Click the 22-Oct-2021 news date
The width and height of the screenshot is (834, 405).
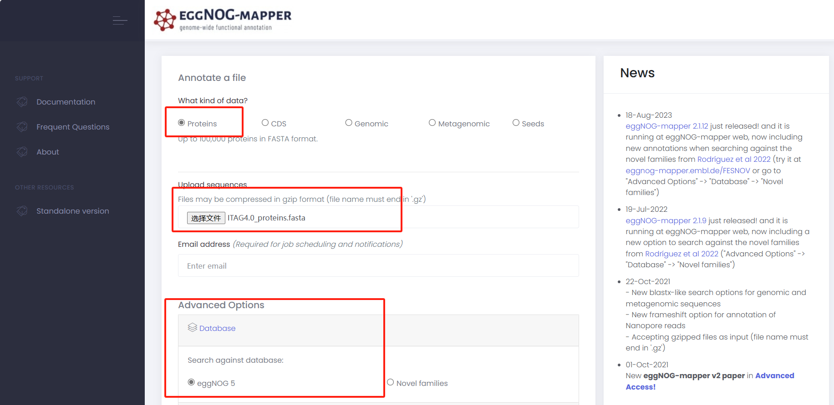648,281
